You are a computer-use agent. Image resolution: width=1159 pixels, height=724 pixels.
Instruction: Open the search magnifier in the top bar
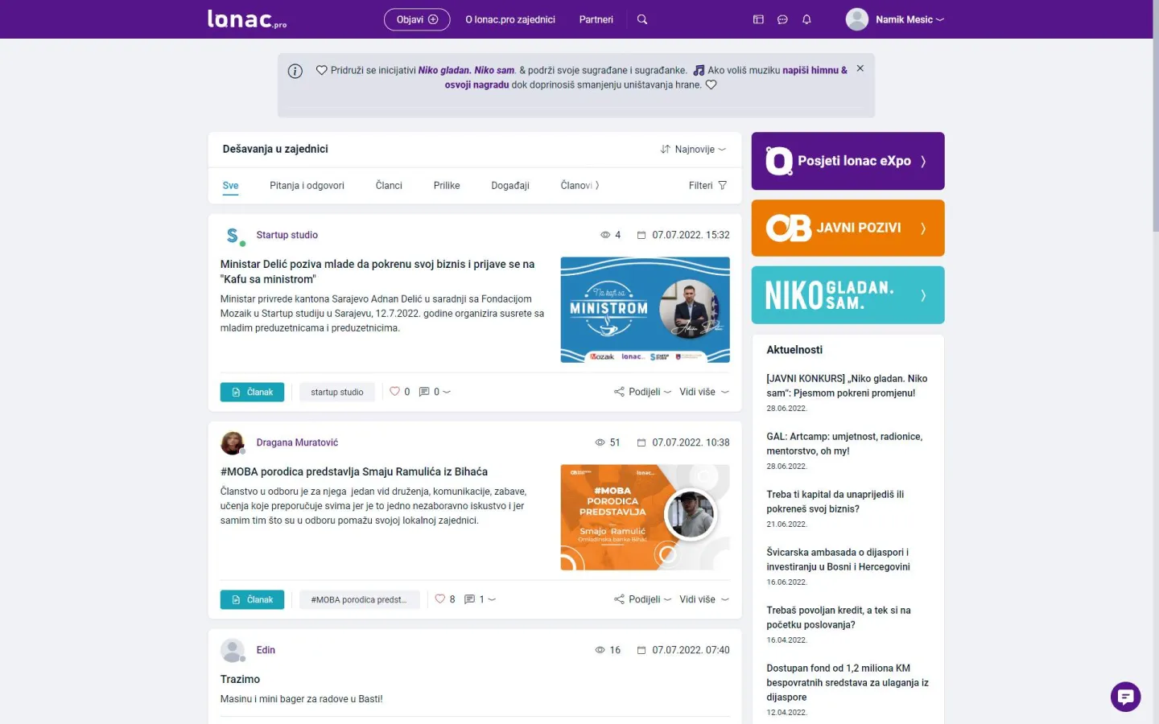click(x=642, y=19)
